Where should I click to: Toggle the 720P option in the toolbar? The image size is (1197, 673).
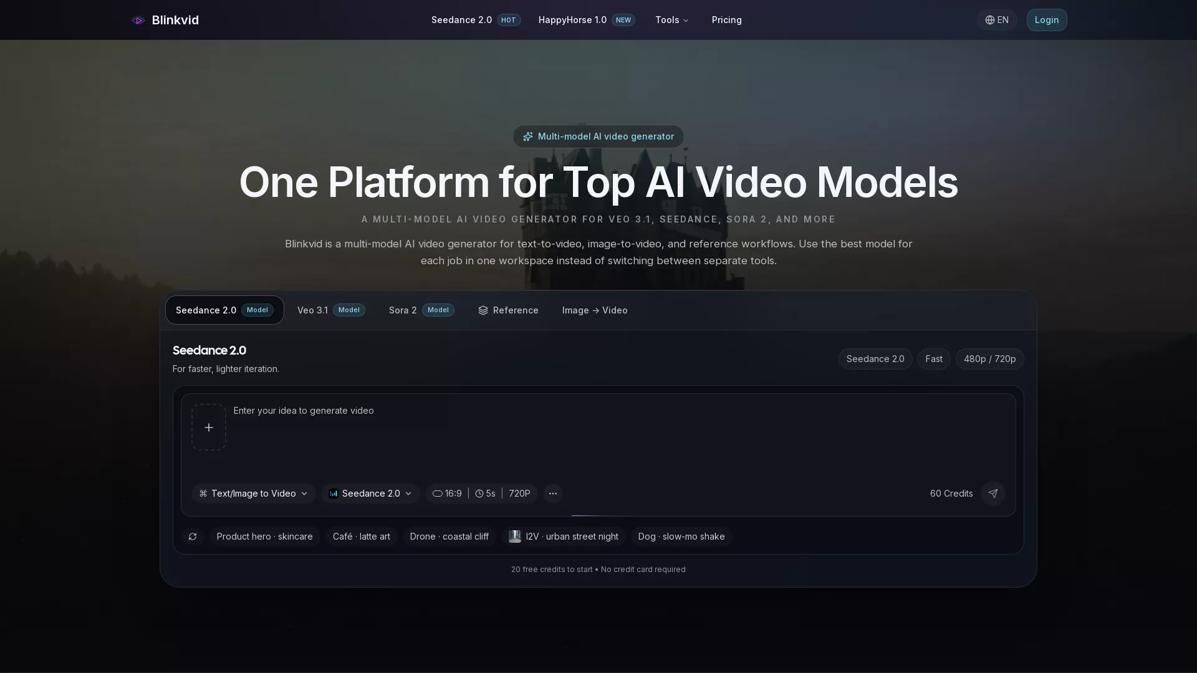pyautogui.click(x=519, y=494)
